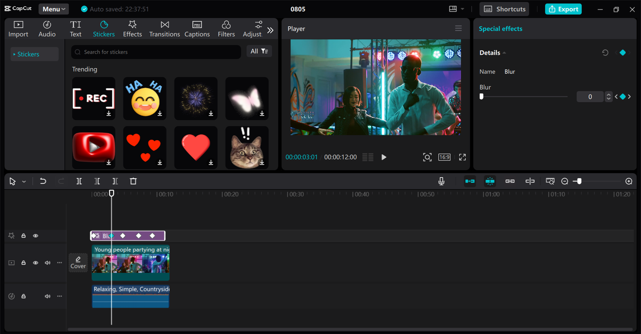Click the Shortcuts button

[x=505, y=9]
